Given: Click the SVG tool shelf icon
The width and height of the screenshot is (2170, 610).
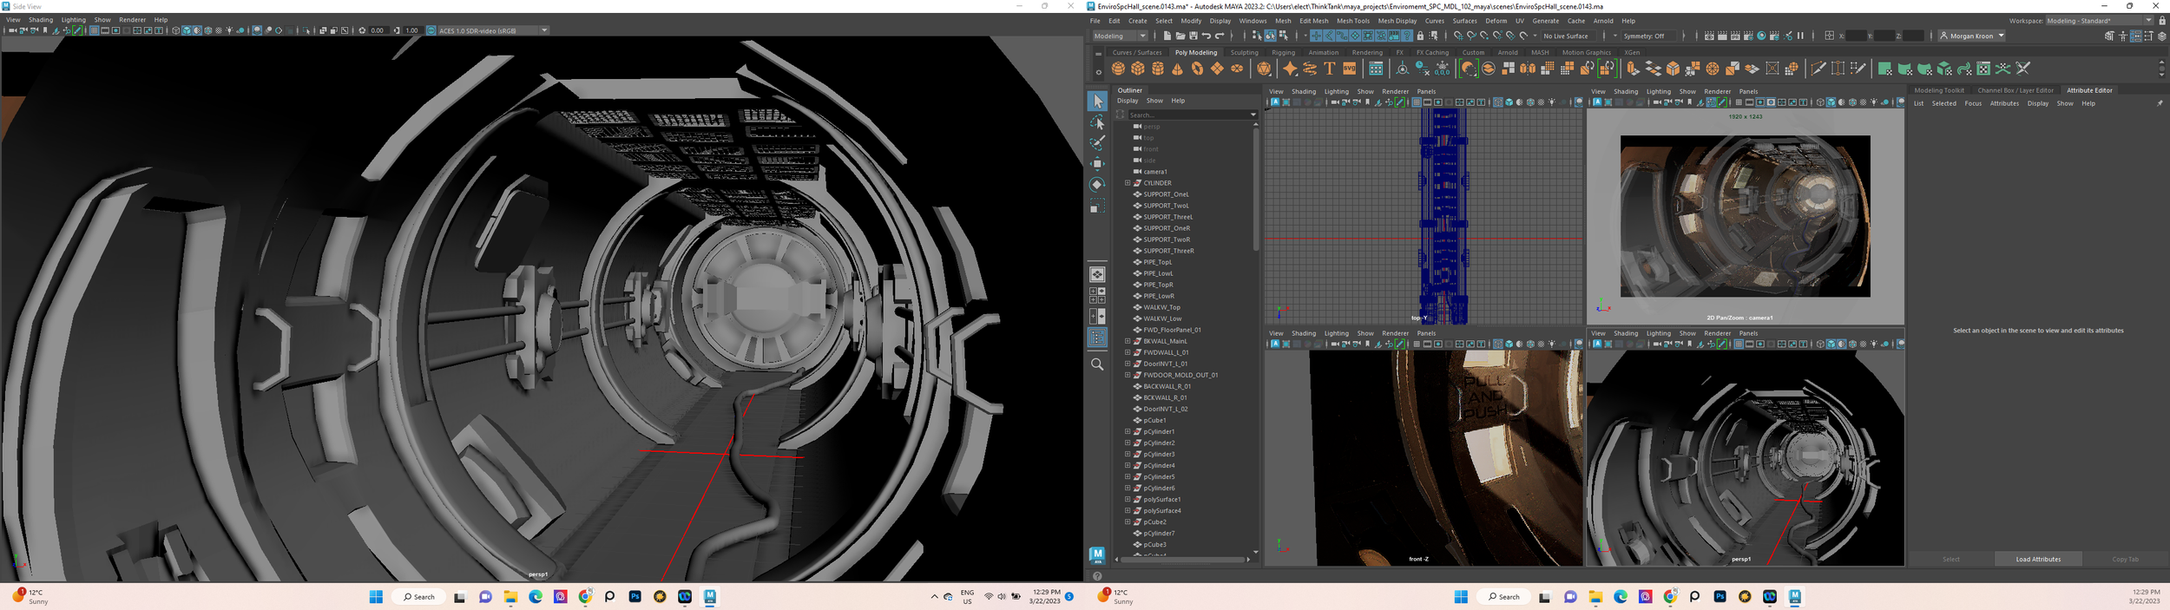Looking at the screenshot, I should tap(1350, 69).
